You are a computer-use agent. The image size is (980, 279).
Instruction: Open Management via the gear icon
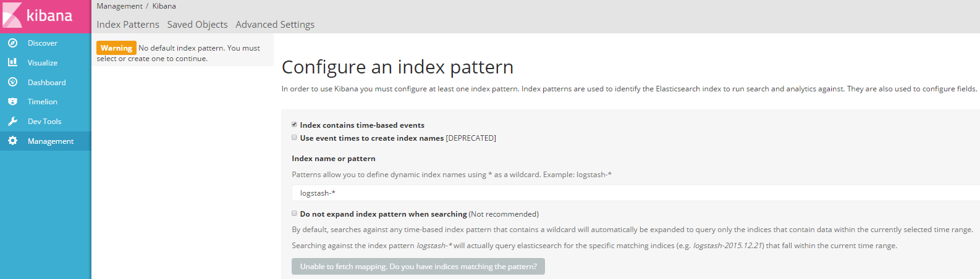pyautogui.click(x=12, y=141)
